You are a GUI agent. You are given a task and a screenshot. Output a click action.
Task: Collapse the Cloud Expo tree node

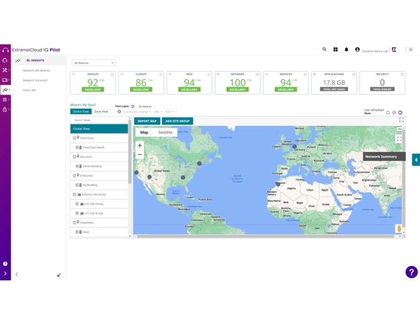pyautogui.click(x=74, y=138)
